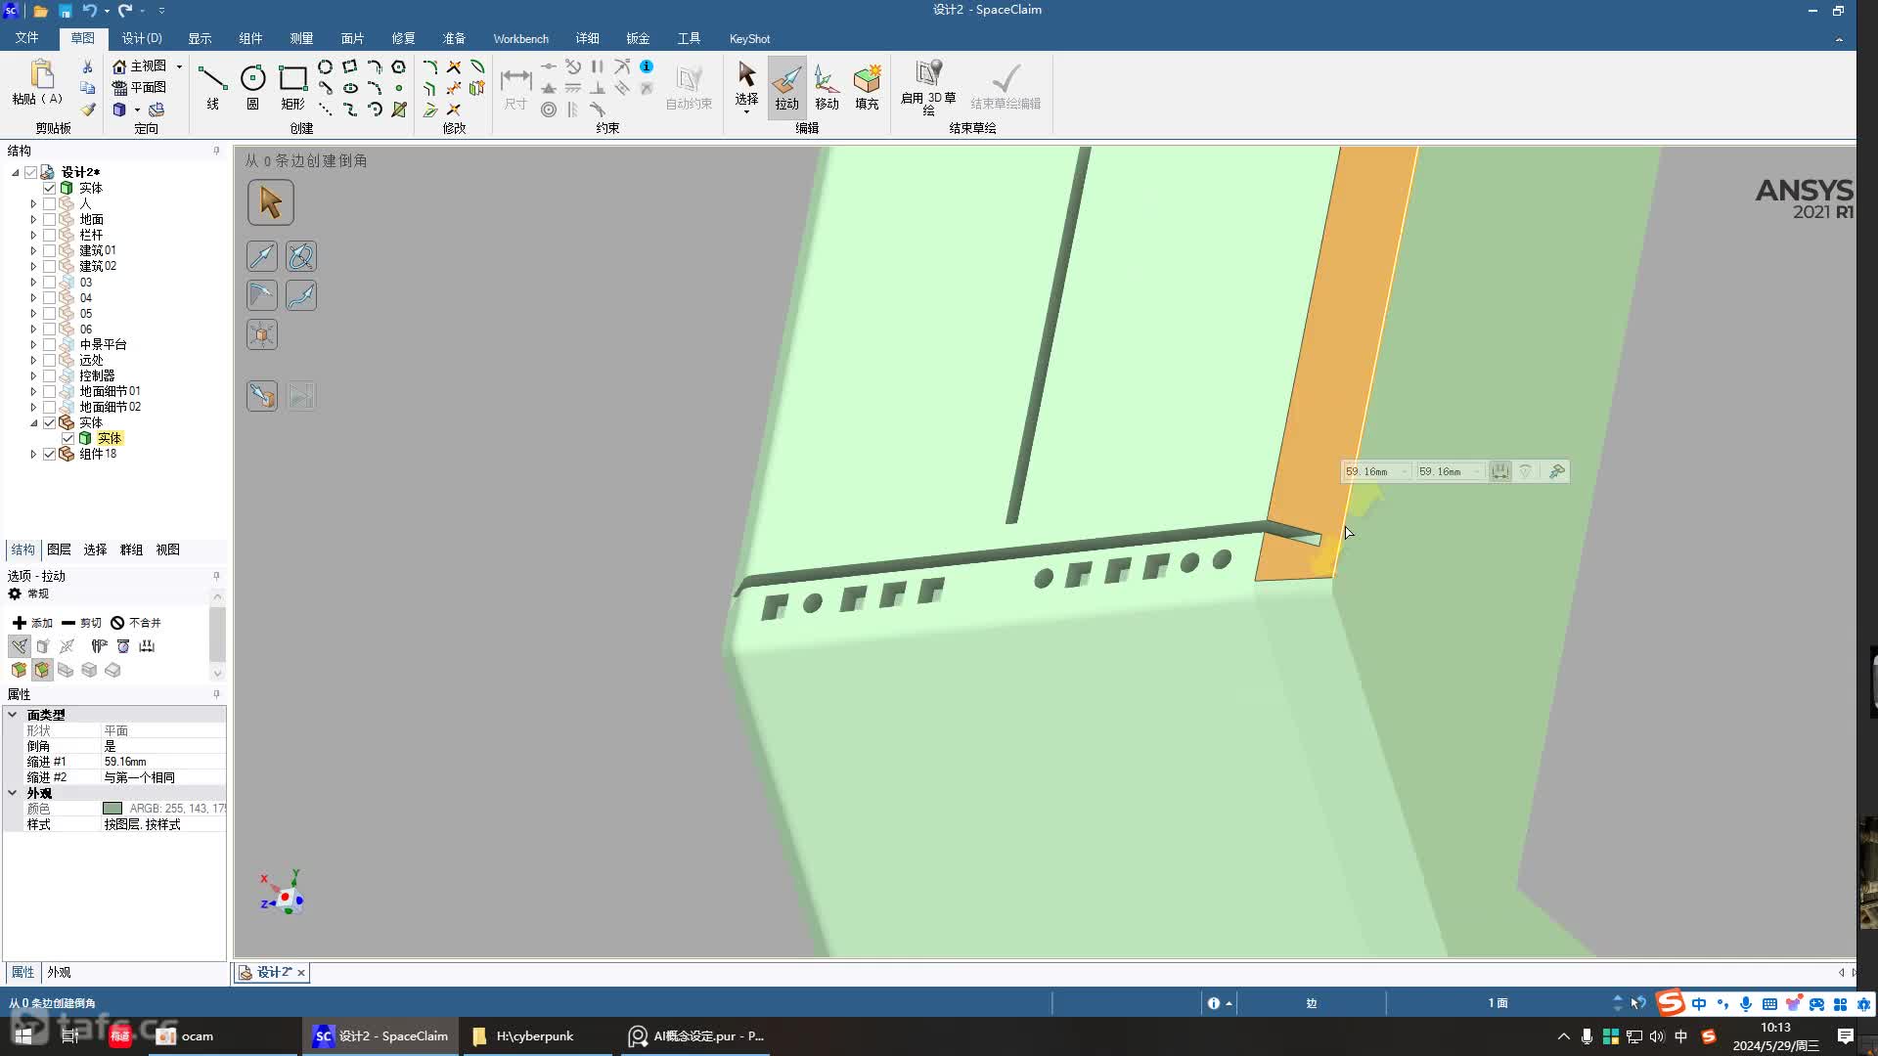The height and width of the screenshot is (1056, 1878).
Task: Click the options panel scrollbar
Action: [x=217, y=634]
